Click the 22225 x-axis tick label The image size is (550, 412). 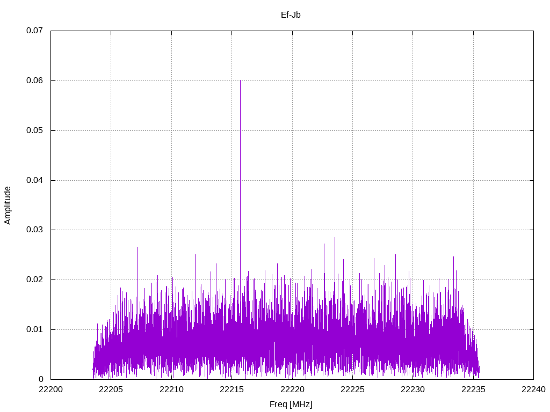pos(352,389)
